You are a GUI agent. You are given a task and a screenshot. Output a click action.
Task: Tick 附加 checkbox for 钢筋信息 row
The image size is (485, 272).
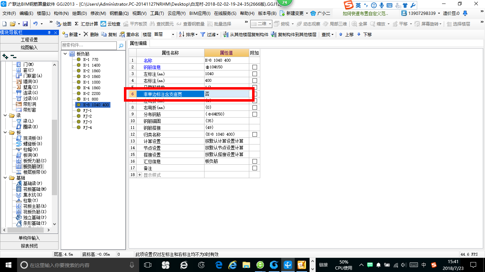(x=255, y=67)
